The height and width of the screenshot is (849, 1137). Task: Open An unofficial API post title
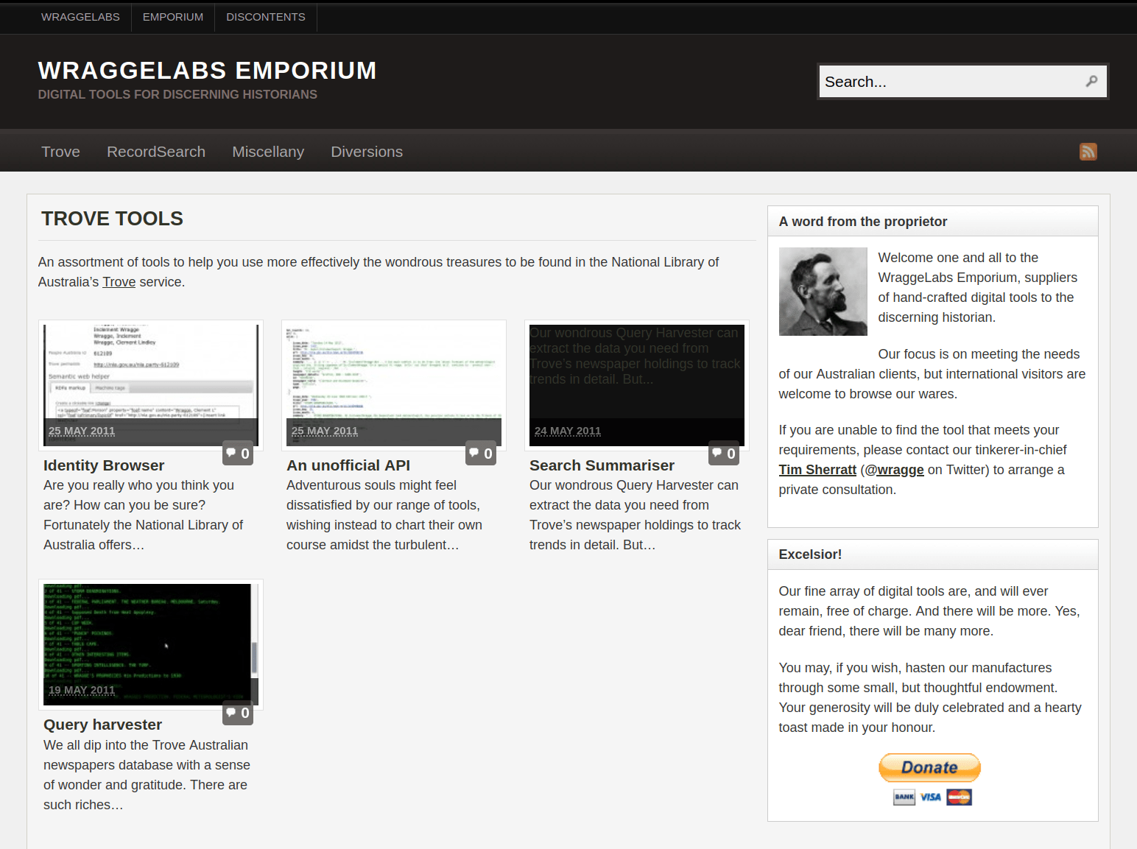(348, 465)
